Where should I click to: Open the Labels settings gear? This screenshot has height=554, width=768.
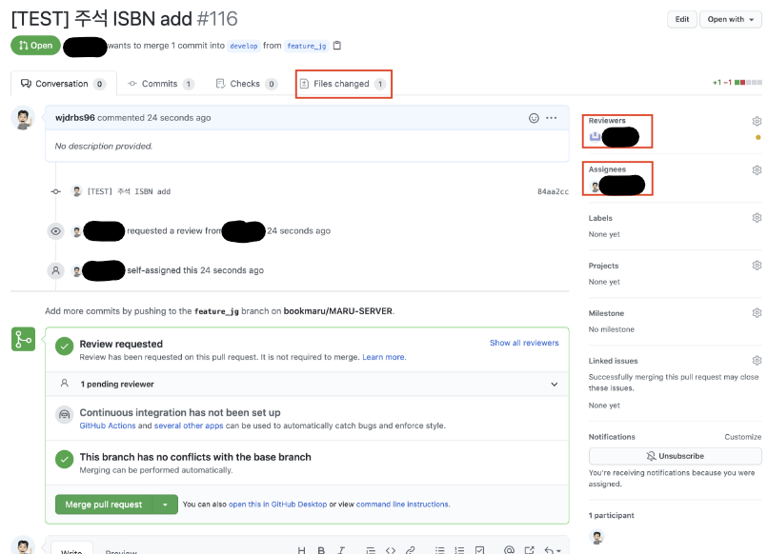[x=758, y=217]
